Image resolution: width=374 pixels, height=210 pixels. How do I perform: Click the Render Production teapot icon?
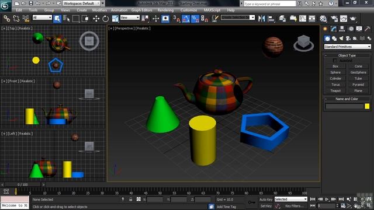point(353,18)
